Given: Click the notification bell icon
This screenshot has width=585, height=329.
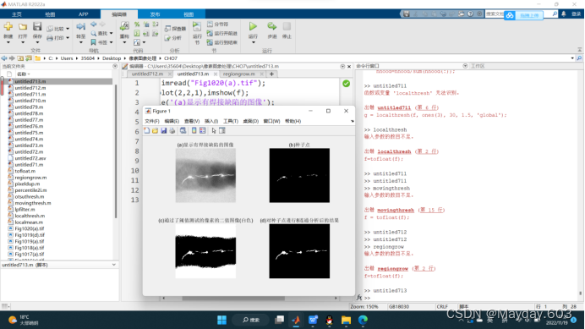Looking at the screenshot, I should click(x=564, y=14).
